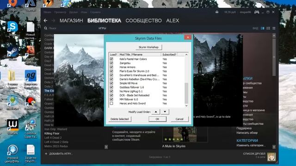Screen dimensions: 296x166
Task: Open Steam notifications inbox icon
Action: point(217,12)
